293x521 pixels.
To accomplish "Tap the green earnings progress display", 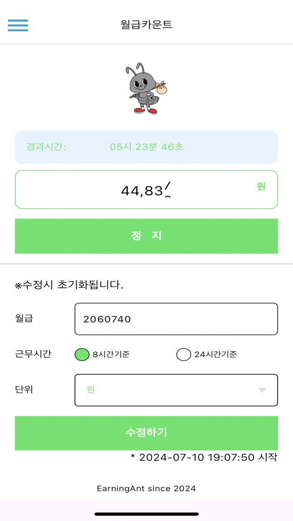I will tap(146, 236).
